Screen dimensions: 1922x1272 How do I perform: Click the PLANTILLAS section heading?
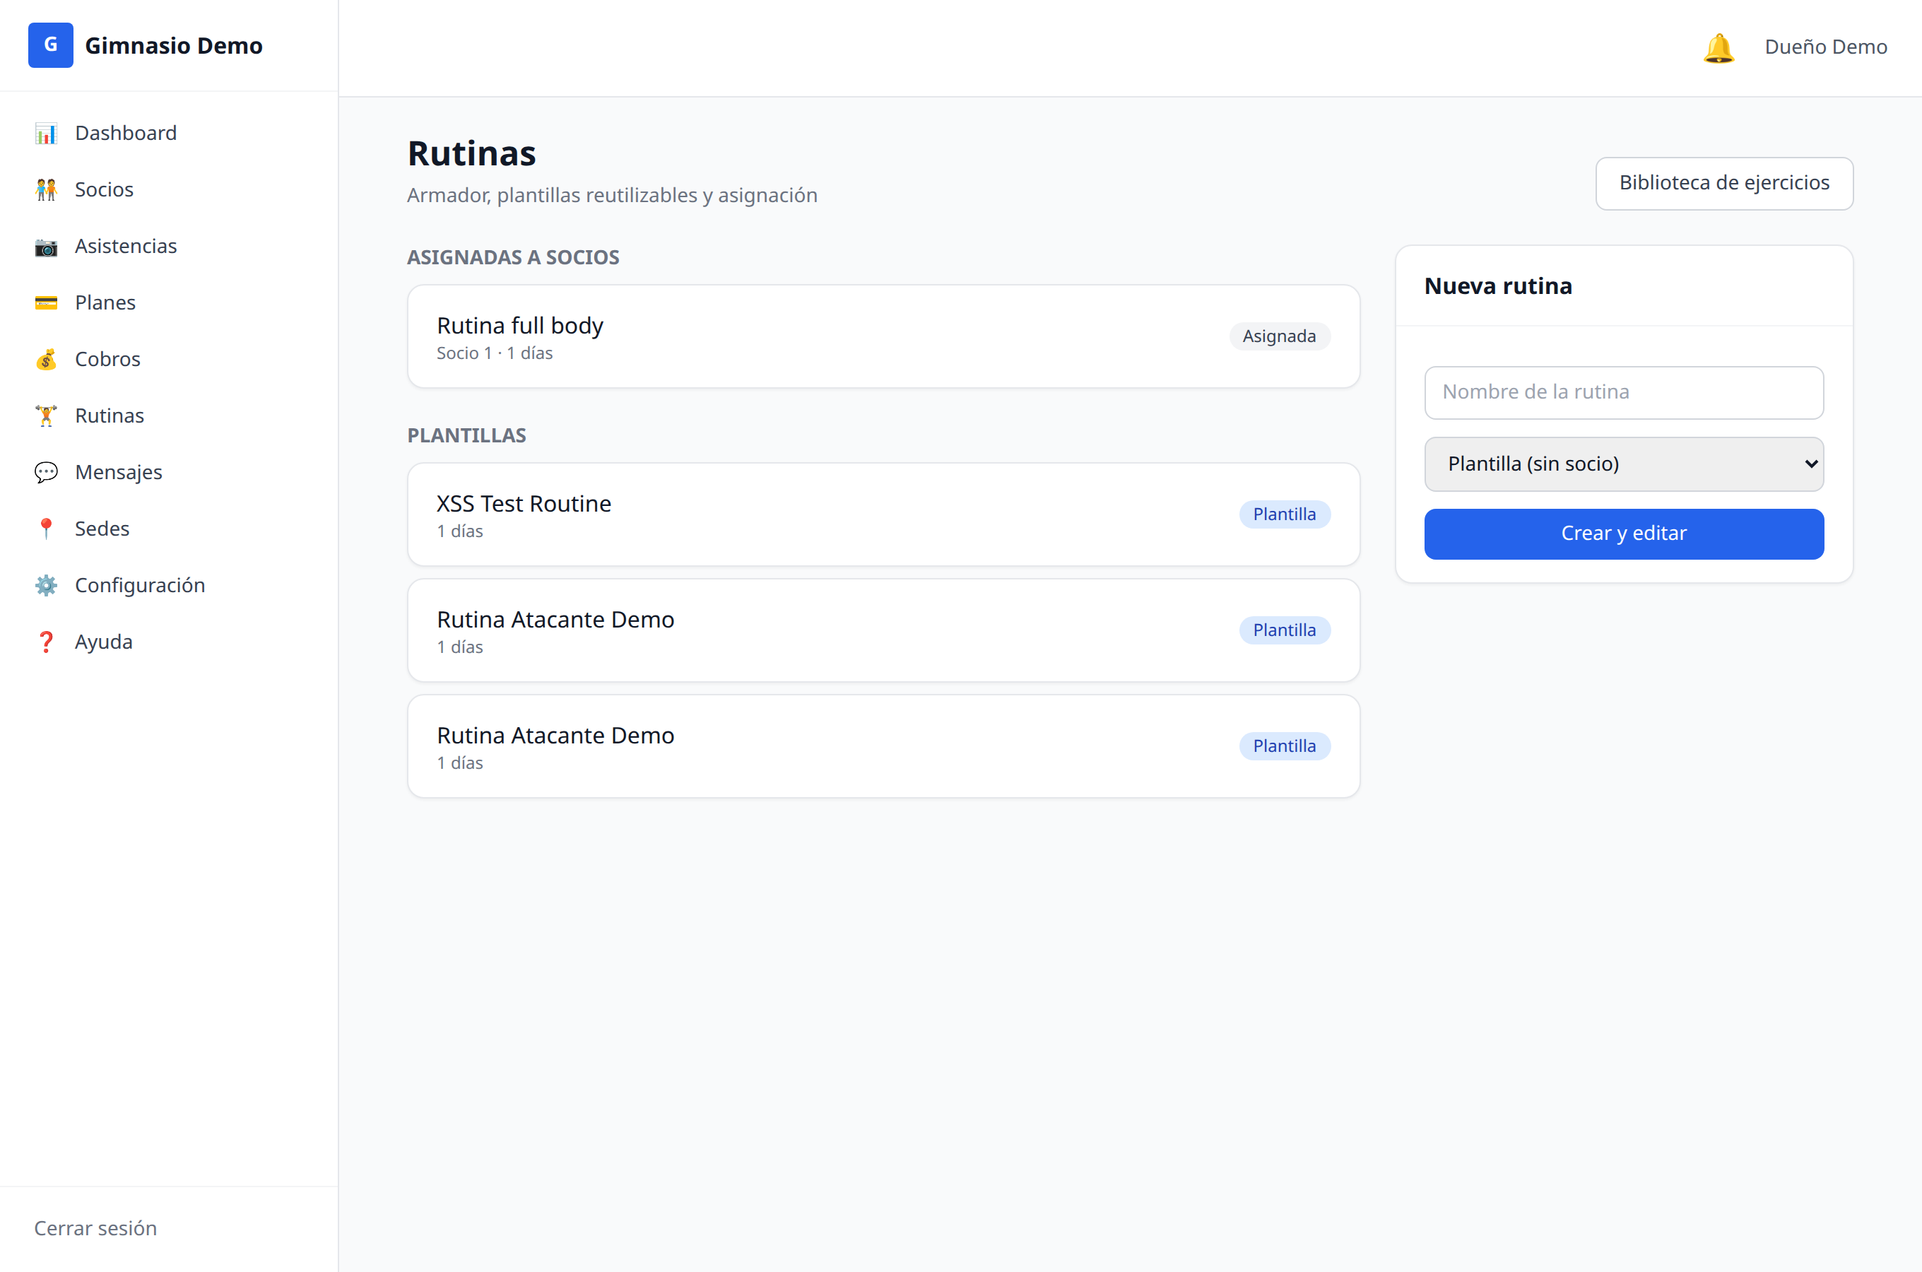click(466, 435)
